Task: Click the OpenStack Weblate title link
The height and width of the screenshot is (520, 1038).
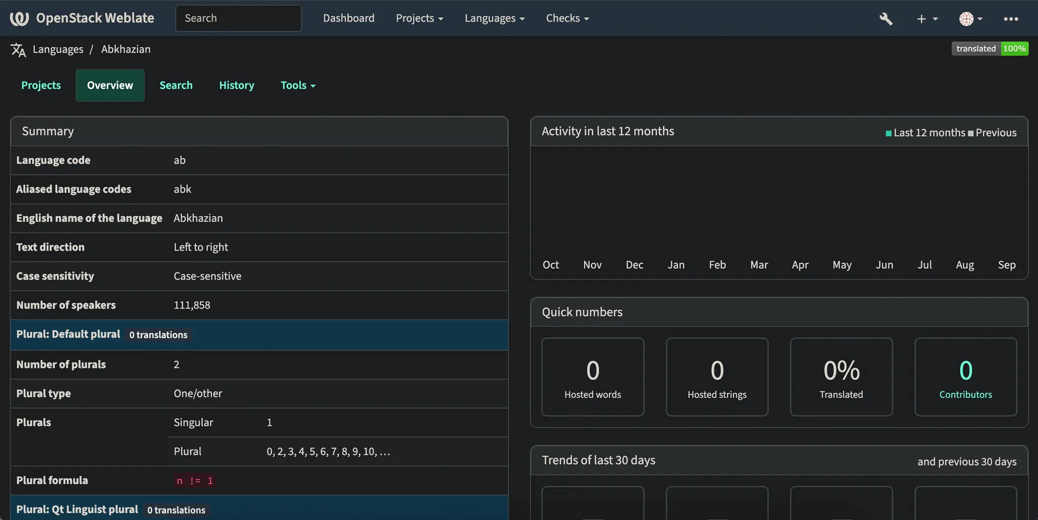Action: [95, 18]
